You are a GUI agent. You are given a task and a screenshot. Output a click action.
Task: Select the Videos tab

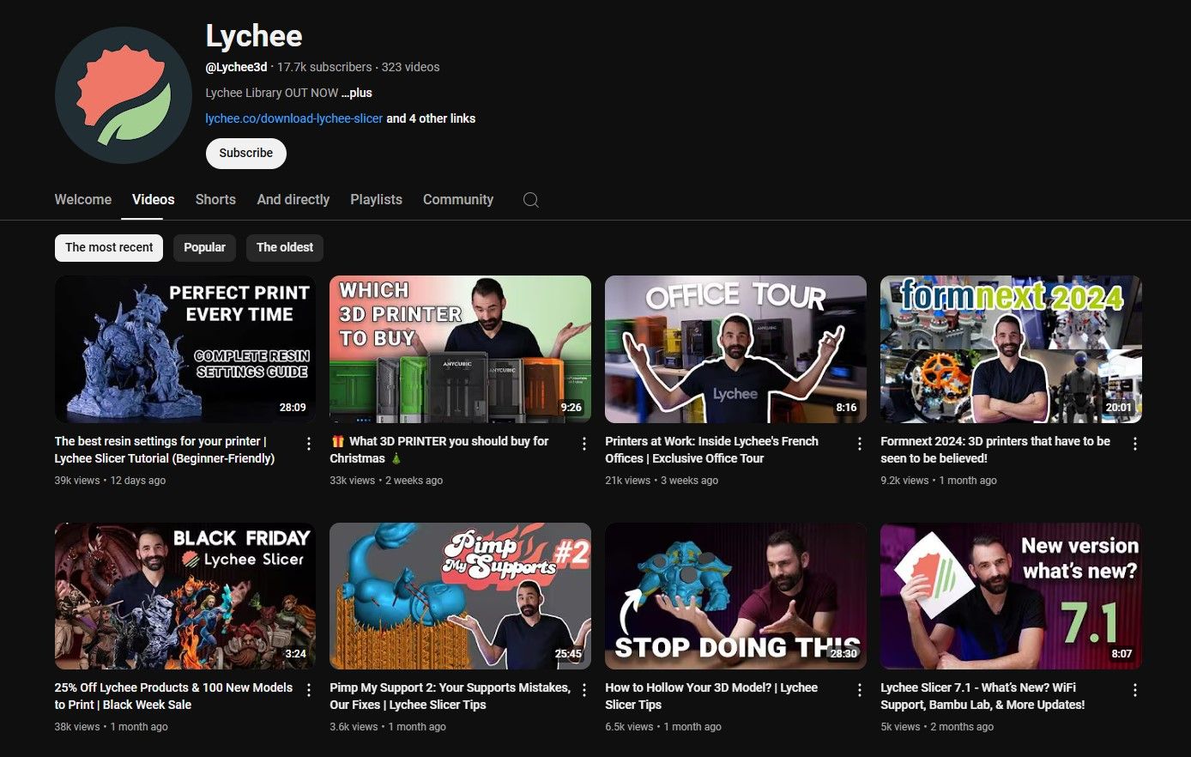[154, 199]
